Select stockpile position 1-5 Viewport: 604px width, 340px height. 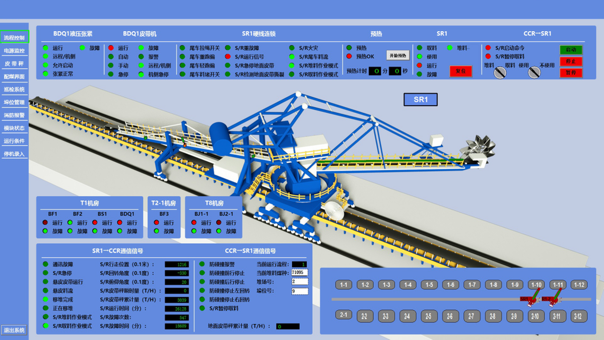[x=429, y=285]
